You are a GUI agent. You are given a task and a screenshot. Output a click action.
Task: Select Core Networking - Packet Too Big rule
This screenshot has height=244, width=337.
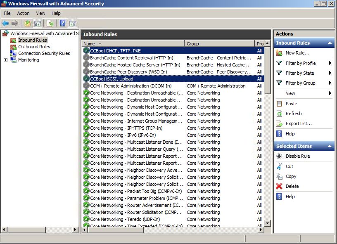point(173,191)
